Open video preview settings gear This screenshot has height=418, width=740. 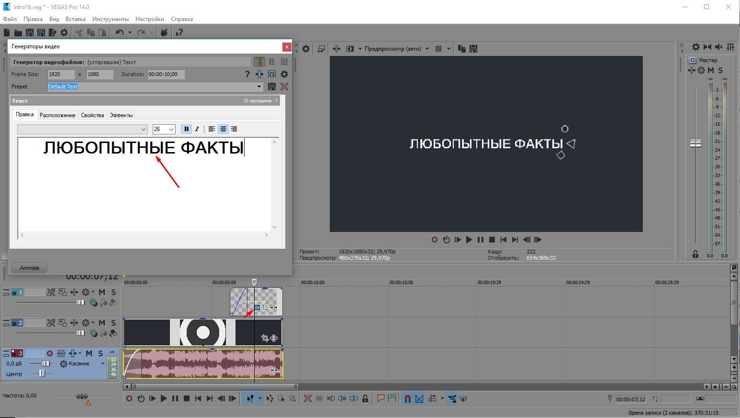point(306,49)
